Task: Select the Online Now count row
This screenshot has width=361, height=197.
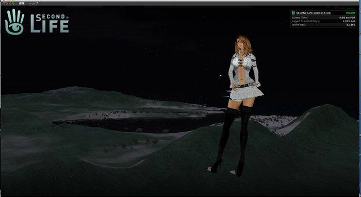Action: point(323,25)
